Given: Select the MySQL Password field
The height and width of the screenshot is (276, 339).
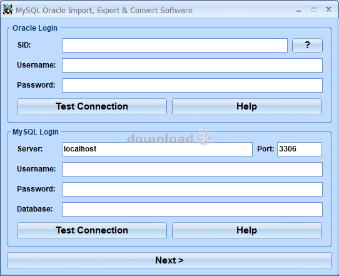Looking at the screenshot, I should point(192,189).
